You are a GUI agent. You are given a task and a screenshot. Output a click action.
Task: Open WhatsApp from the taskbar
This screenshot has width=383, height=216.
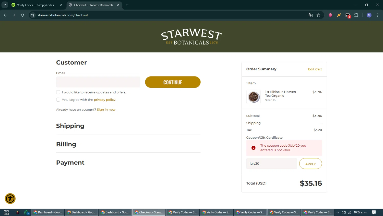[26, 212]
